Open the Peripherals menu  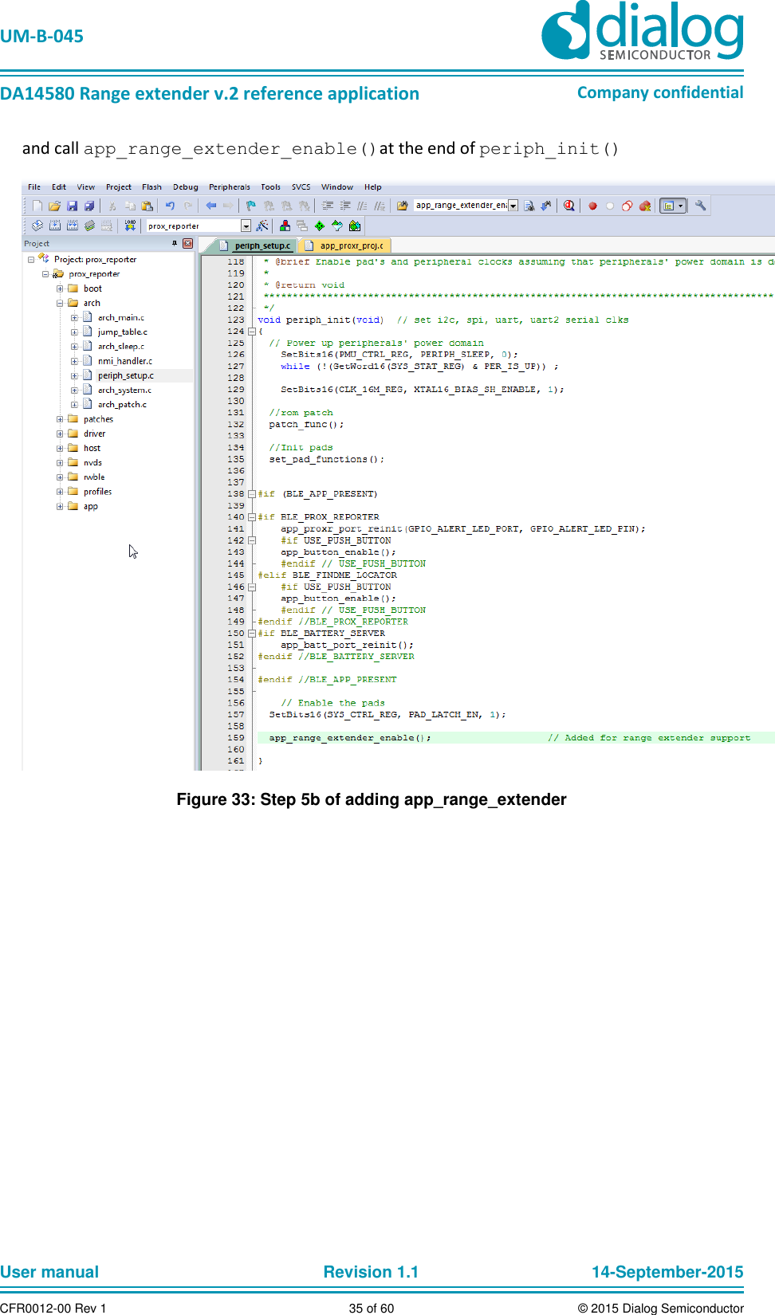coord(230,187)
